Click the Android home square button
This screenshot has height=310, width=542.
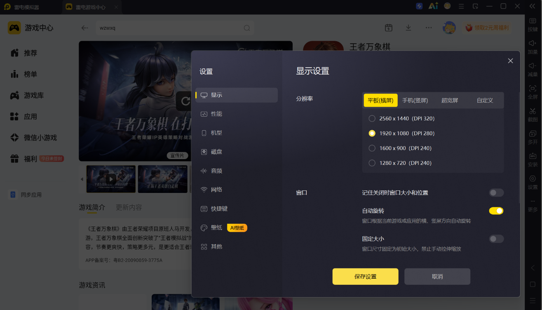point(533,284)
